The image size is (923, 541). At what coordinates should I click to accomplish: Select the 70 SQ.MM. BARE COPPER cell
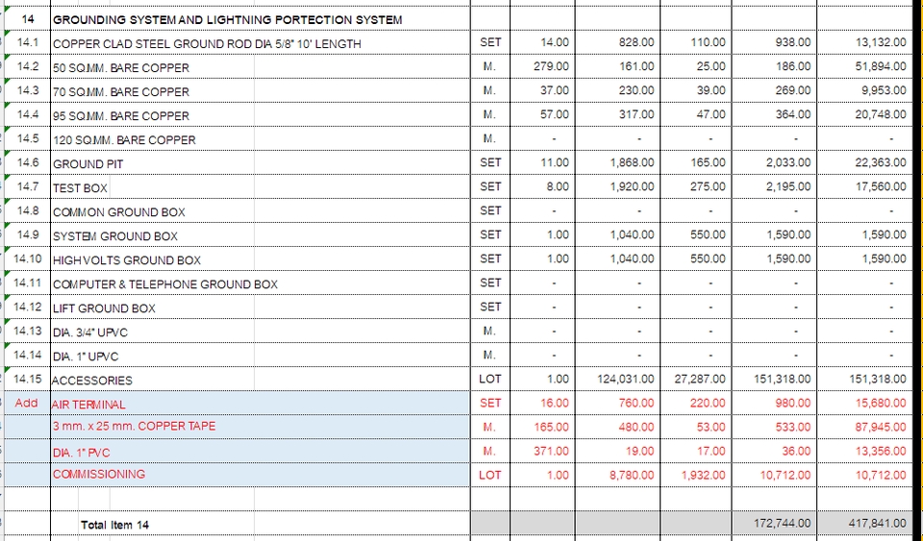pyautogui.click(x=261, y=91)
